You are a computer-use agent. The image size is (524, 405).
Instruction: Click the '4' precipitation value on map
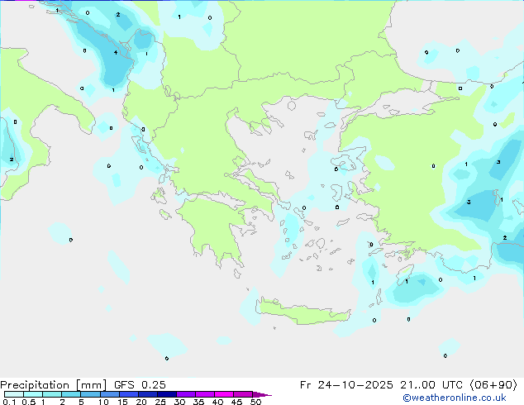pyautogui.click(x=116, y=52)
